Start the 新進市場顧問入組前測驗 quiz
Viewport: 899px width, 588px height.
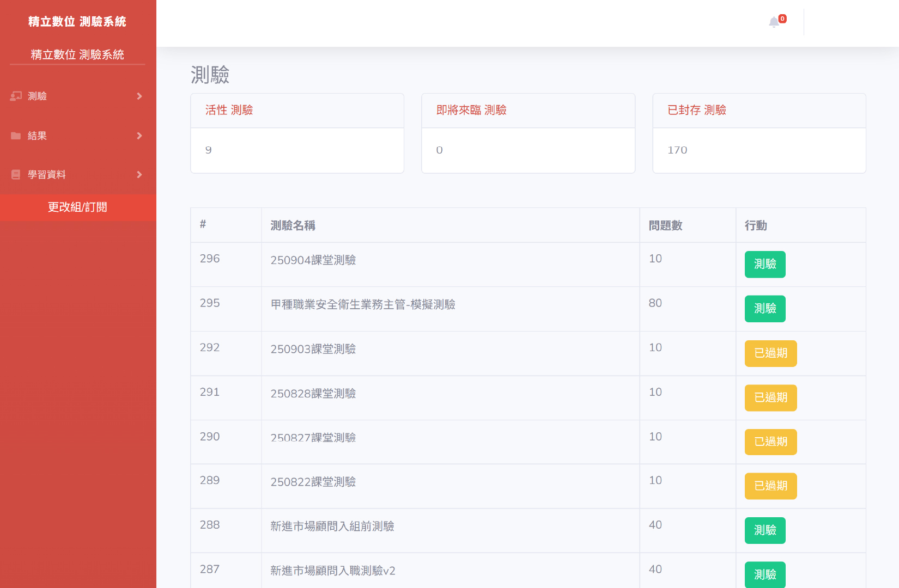coord(764,530)
